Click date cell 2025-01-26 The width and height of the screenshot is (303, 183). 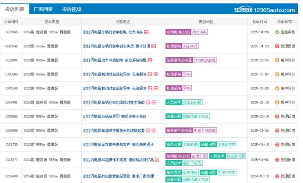coord(260,131)
